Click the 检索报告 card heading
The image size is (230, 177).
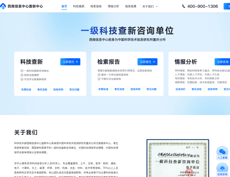coord(109,62)
